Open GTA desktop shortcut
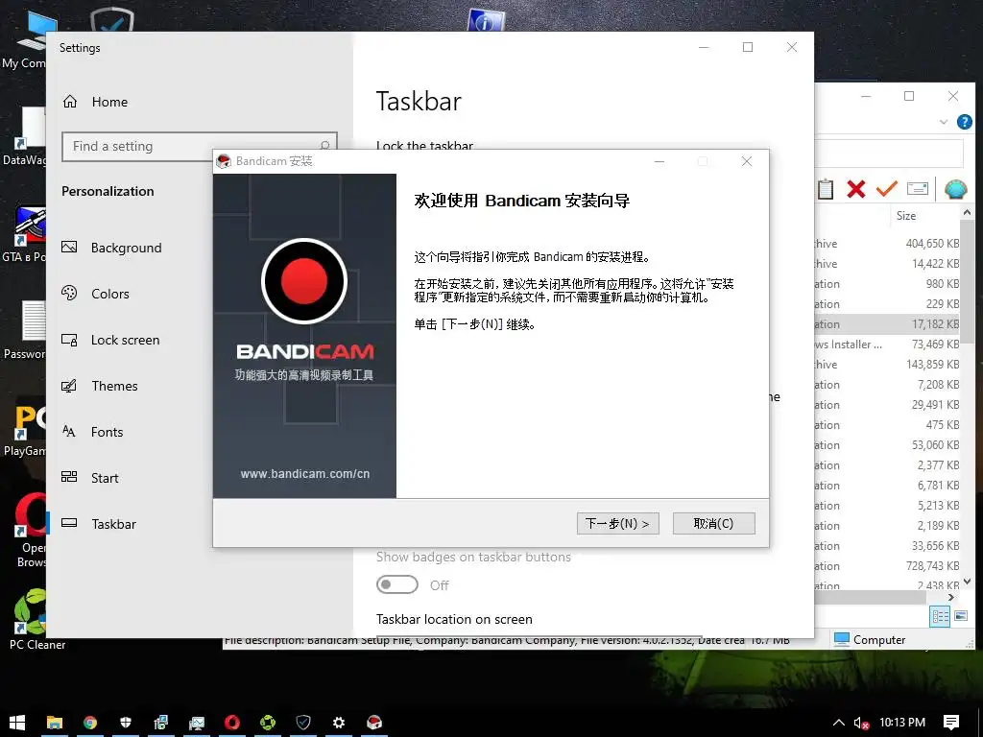983x737 pixels. [x=25, y=235]
